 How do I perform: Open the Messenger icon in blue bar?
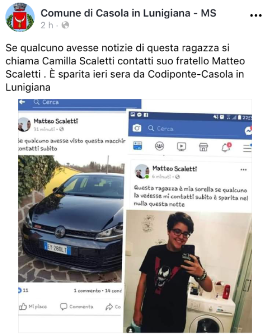tap(248, 130)
